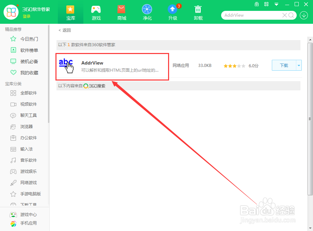Click the AddrView software title
Viewport: 313px width, 231px height.
[x=92, y=63]
